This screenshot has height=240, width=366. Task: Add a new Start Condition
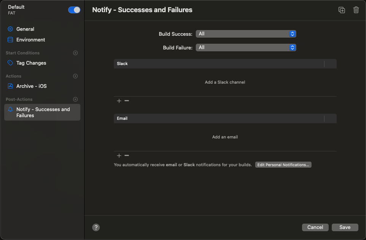75,53
